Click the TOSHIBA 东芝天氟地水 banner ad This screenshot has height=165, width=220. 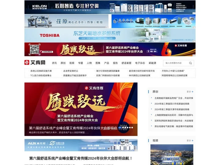[110, 35]
